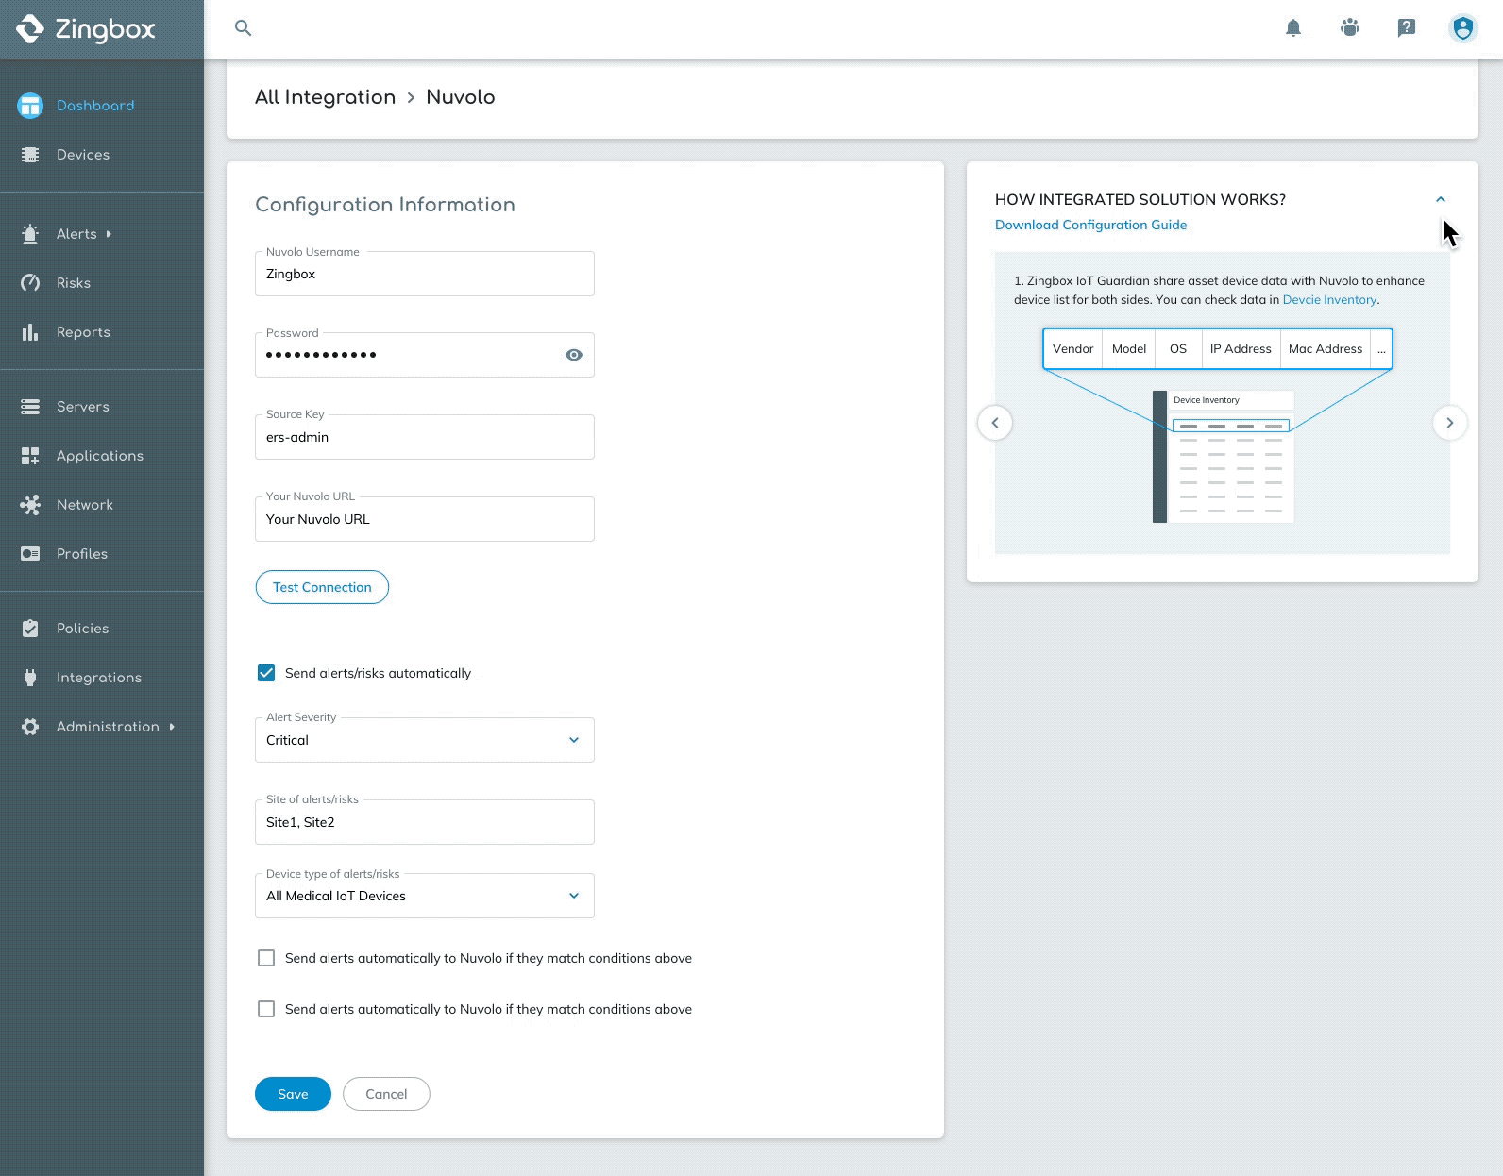Show password with the eye icon
The height and width of the screenshot is (1176, 1503).
(x=574, y=355)
